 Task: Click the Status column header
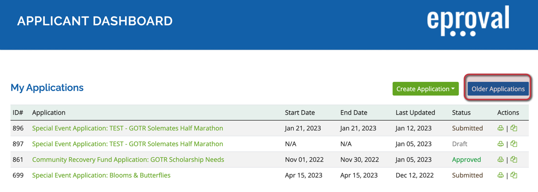[461, 112]
